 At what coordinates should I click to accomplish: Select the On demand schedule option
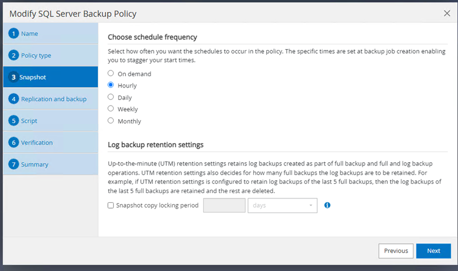pos(110,73)
